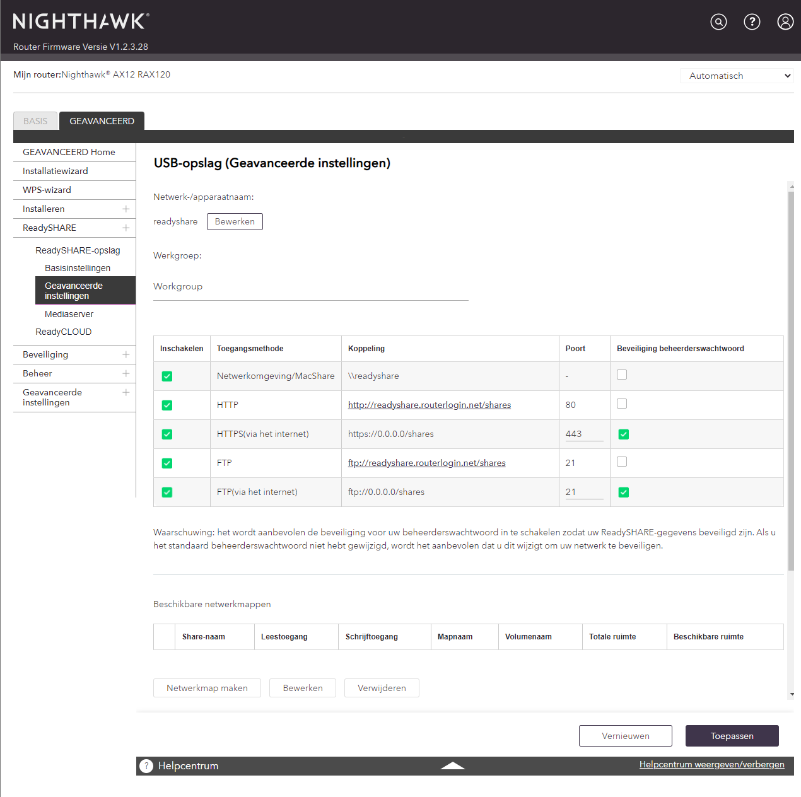The height and width of the screenshot is (797, 801).
Task: Open the help question mark icon
Action: [752, 22]
